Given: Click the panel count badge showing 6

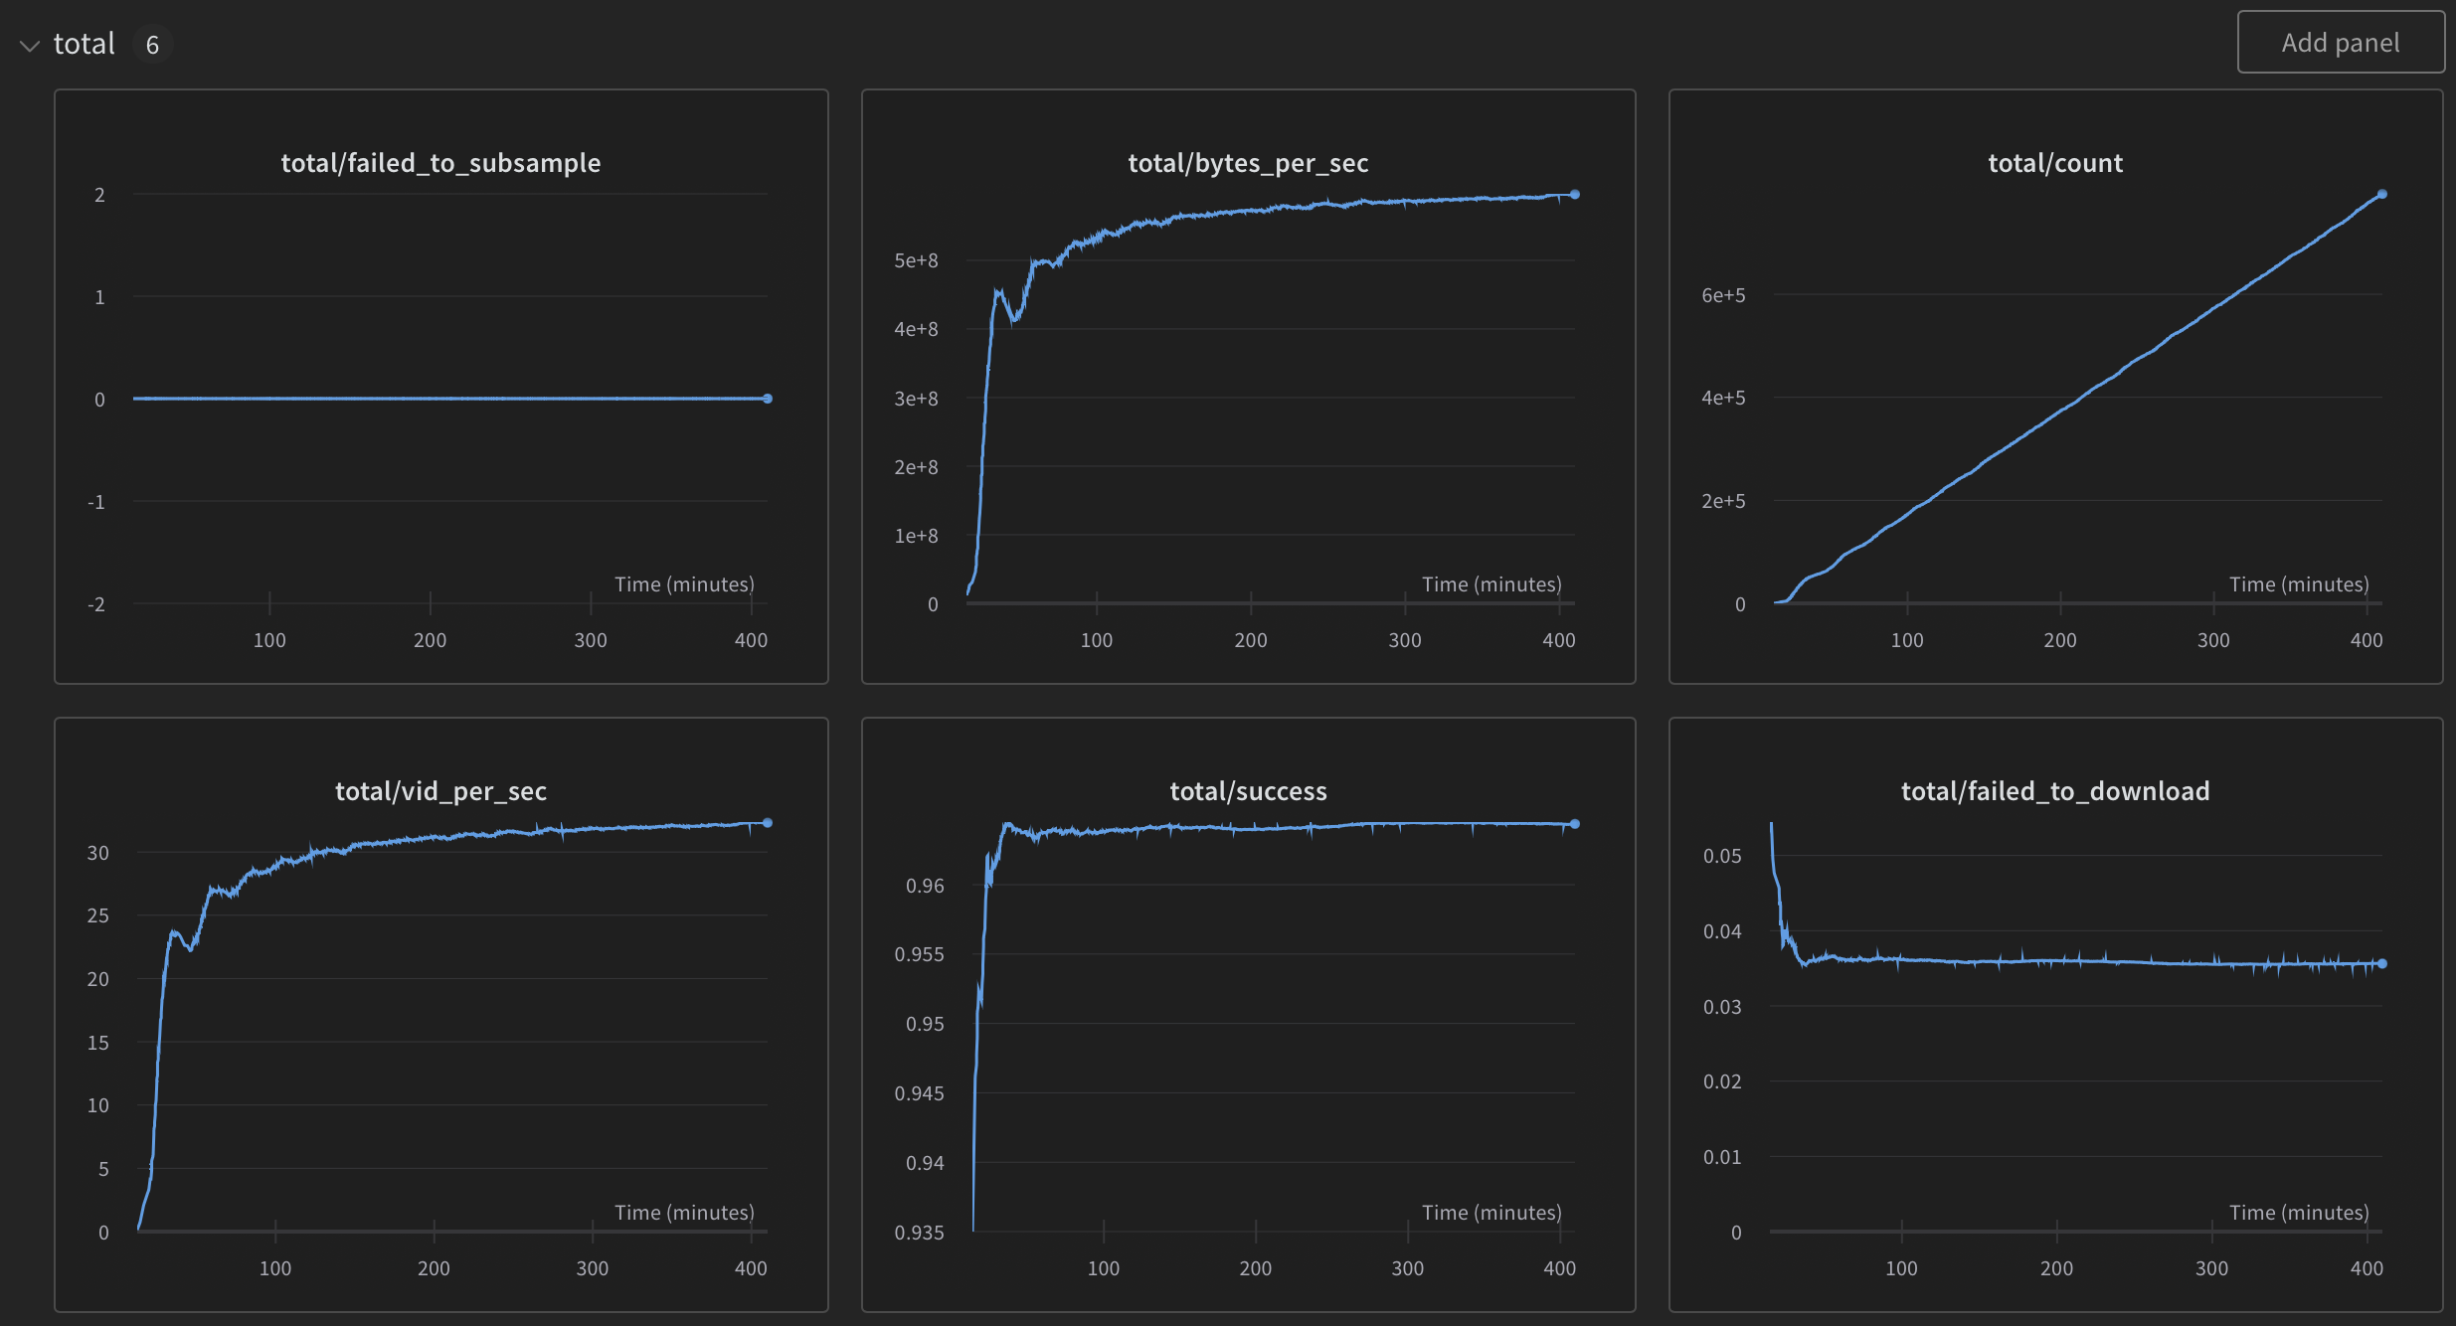Looking at the screenshot, I should point(152,45).
